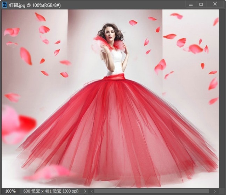Click the Photoshop icon in the title bar

point(5,5)
